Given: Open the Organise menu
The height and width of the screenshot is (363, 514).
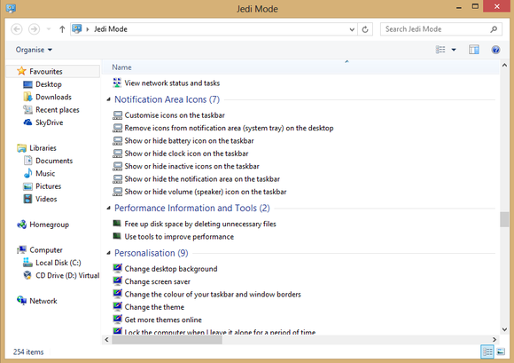Looking at the screenshot, I should [34, 50].
